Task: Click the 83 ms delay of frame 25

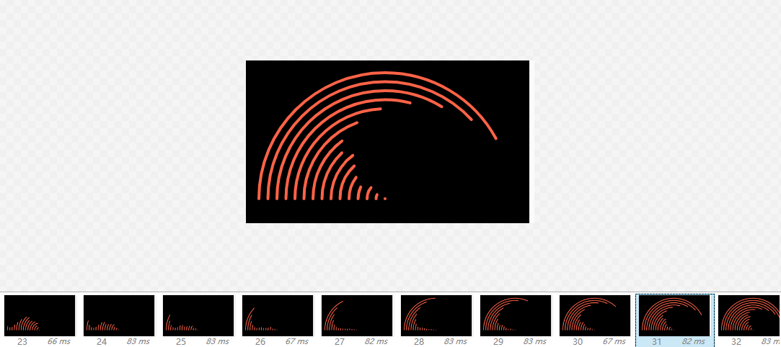Action: click(217, 342)
